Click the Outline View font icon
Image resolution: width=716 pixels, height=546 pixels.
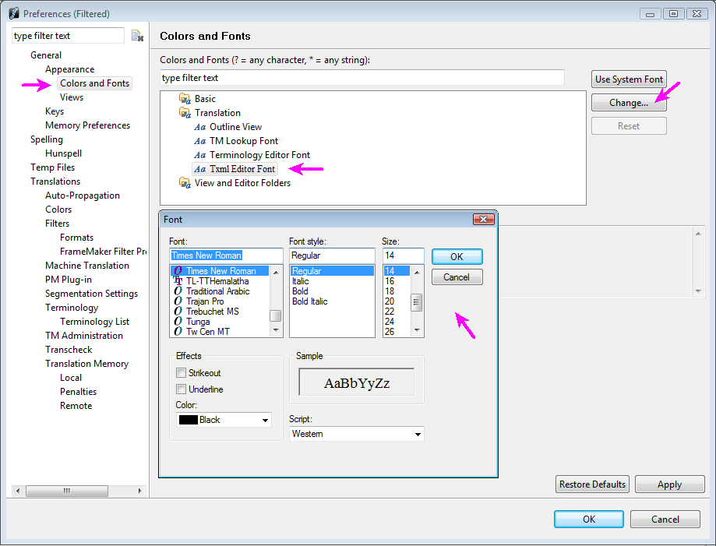[x=200, y=127]
